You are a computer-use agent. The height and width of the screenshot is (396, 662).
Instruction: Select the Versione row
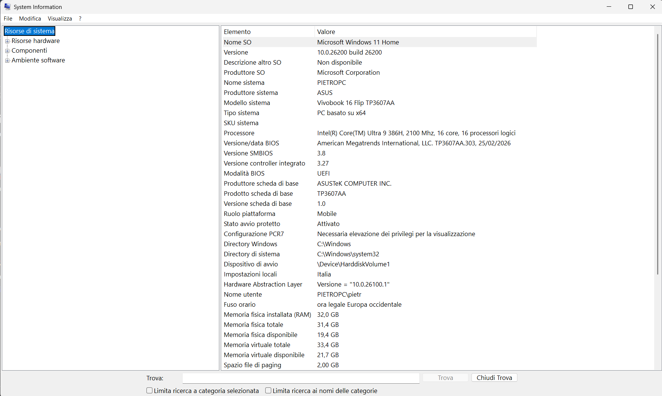379,52
